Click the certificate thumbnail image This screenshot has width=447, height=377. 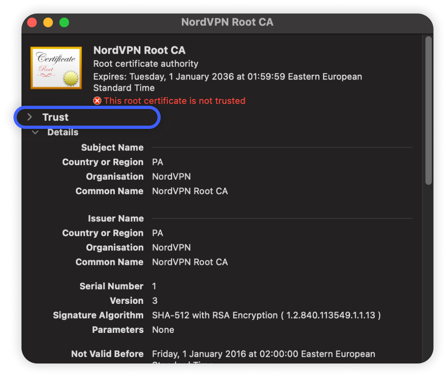point(56,68)
